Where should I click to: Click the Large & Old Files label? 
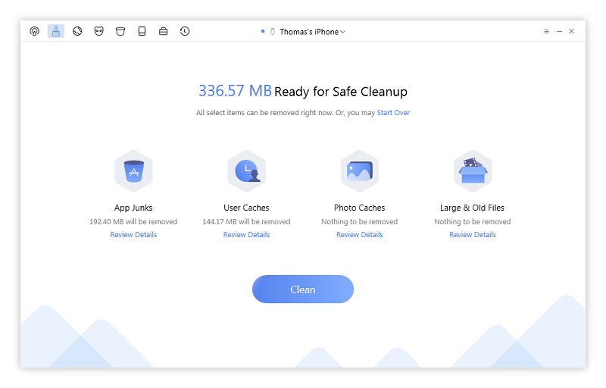click(x=472, y=208)
